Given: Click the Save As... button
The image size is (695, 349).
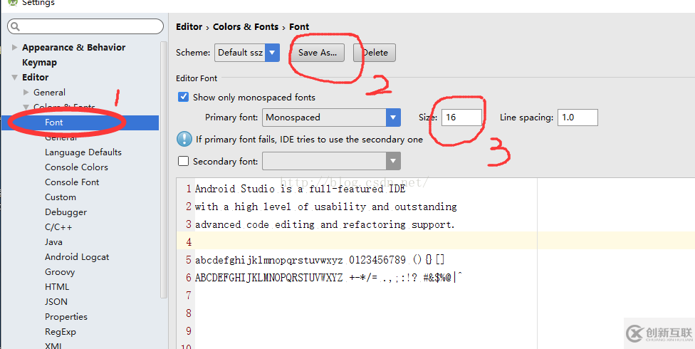Looking at the screenshot, I should [318, 52].
